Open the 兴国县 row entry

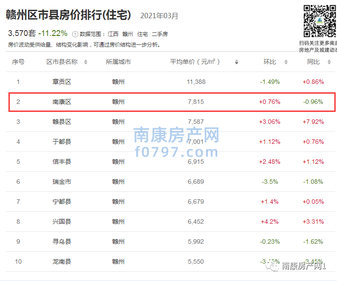tap(62, 222)
